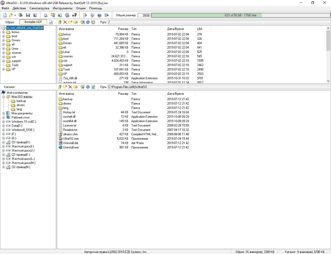The image size is (331, 254).
Task: Click the Save floppy disk icon
Action: click(28, 15)
